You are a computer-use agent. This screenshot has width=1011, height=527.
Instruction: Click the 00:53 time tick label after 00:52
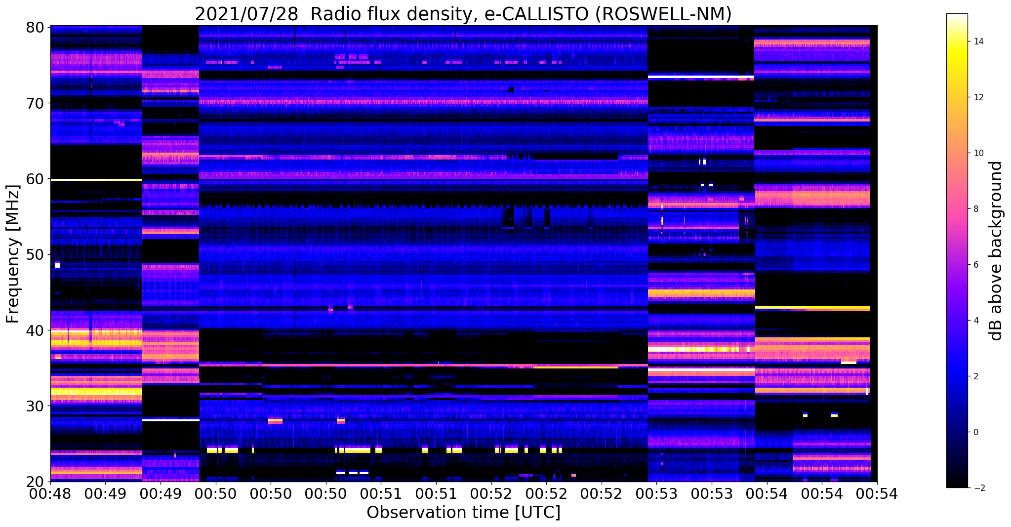coord(656,493)
